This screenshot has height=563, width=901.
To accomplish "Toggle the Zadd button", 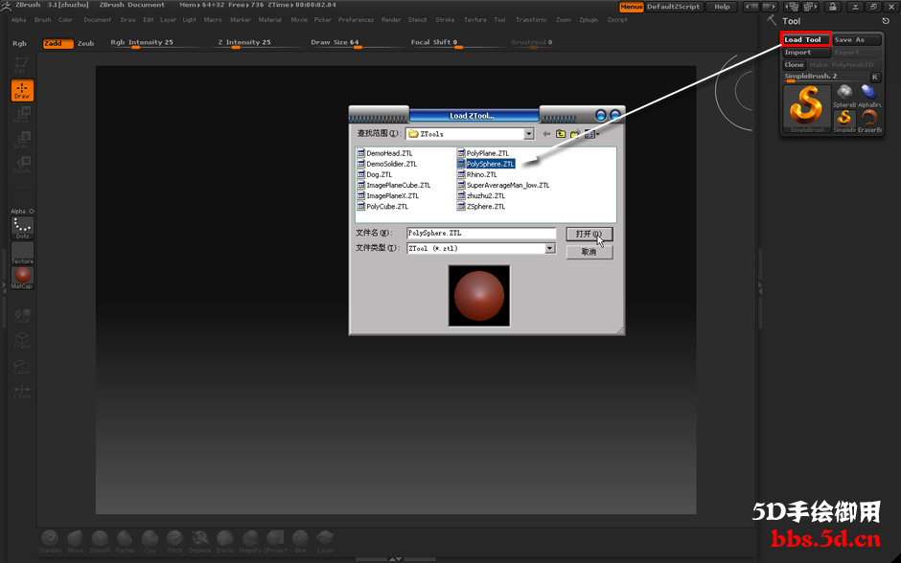I will point(58,44).
